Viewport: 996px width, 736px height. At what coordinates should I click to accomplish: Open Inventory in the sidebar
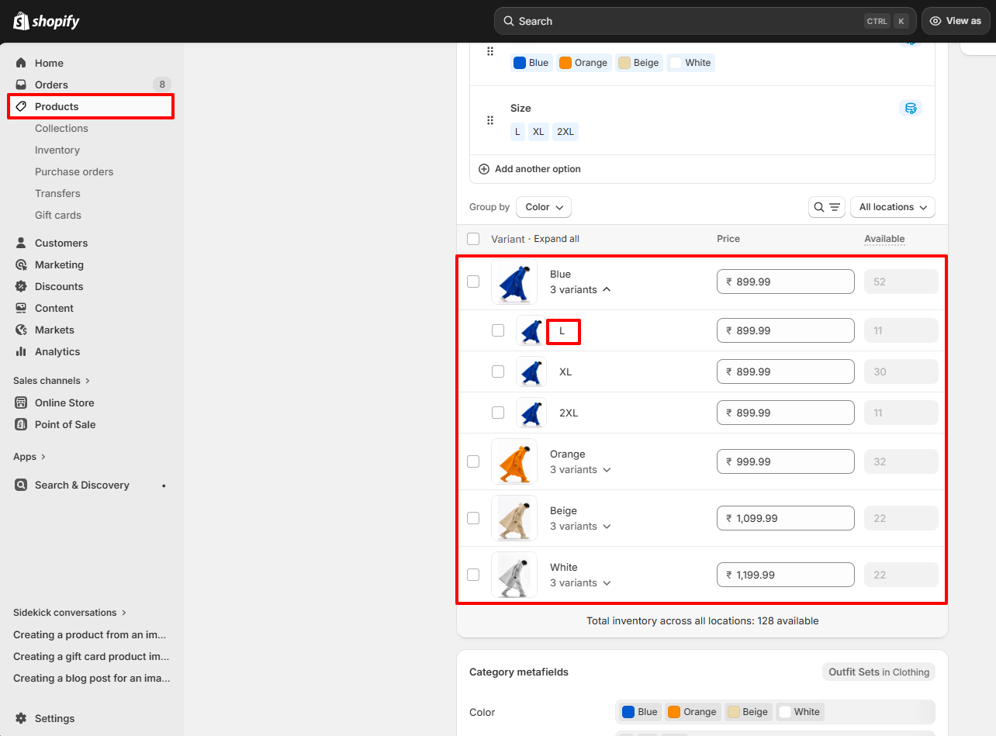[x=57, y=150]
